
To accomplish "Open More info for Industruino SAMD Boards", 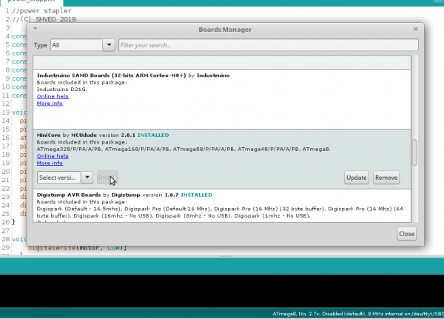I will click(50, 104).
